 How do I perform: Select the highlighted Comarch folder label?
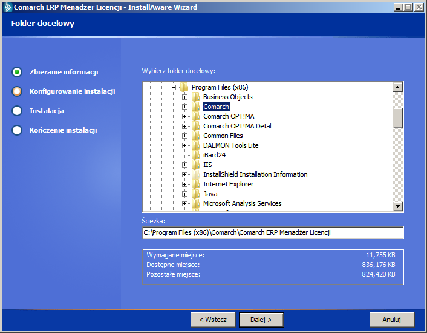click(217, 107)
